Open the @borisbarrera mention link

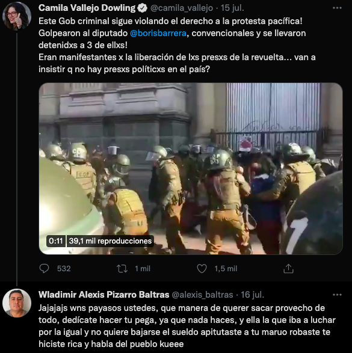[x=158, y=33]
